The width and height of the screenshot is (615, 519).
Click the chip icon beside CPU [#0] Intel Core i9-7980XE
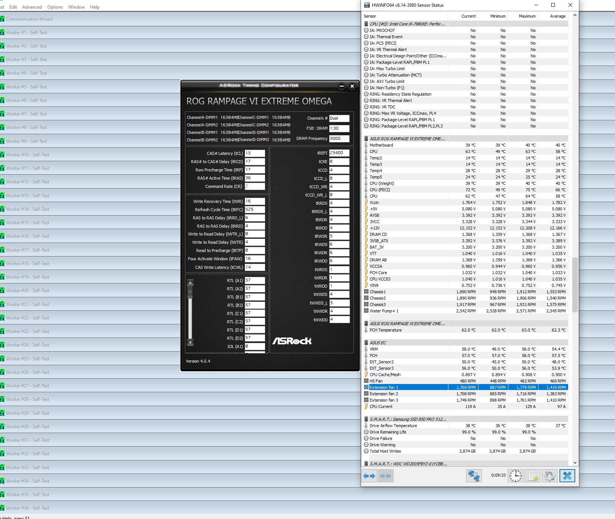click(x=366, y=24)
